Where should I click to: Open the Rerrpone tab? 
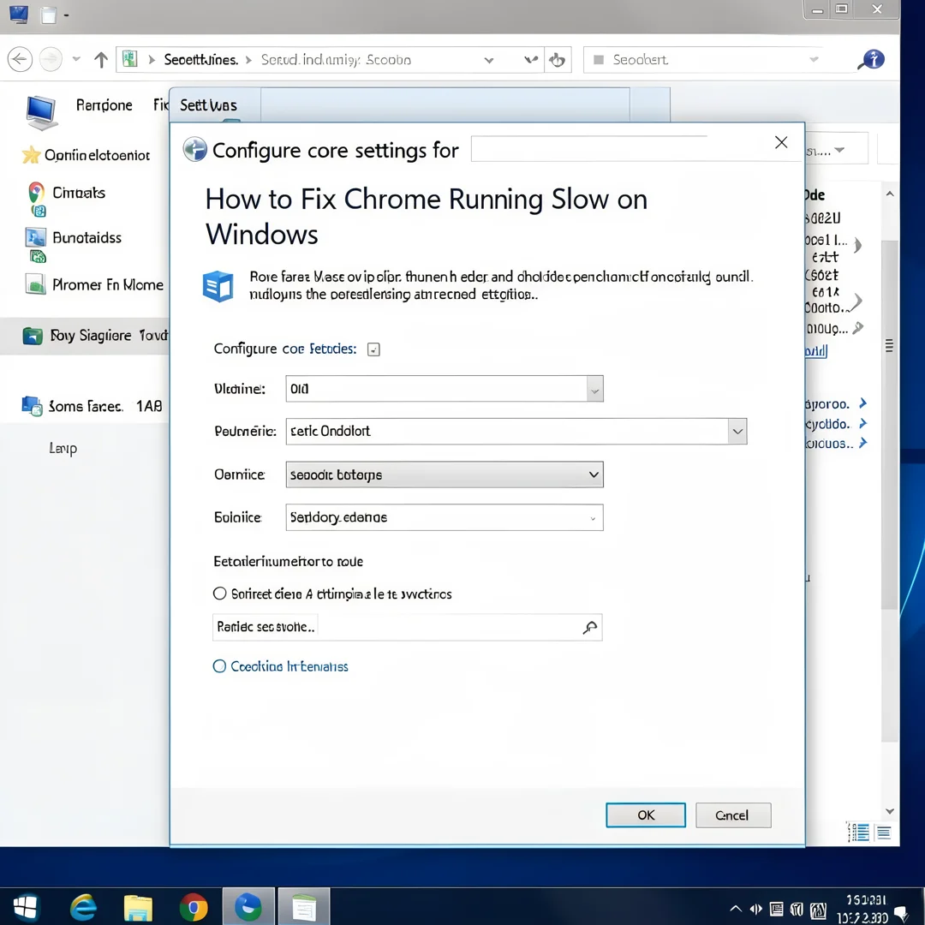tap(104, 105)
